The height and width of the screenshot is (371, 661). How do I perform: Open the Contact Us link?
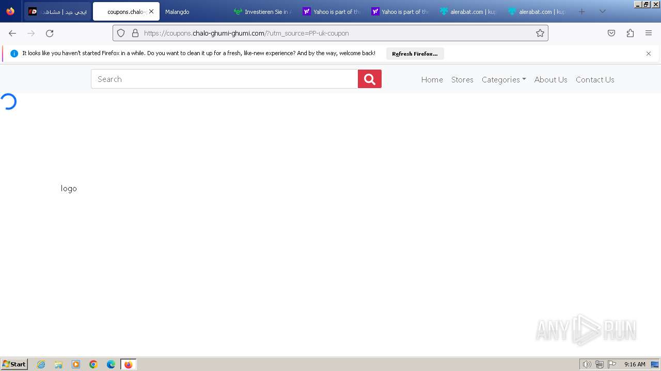(x=595, y=79)
